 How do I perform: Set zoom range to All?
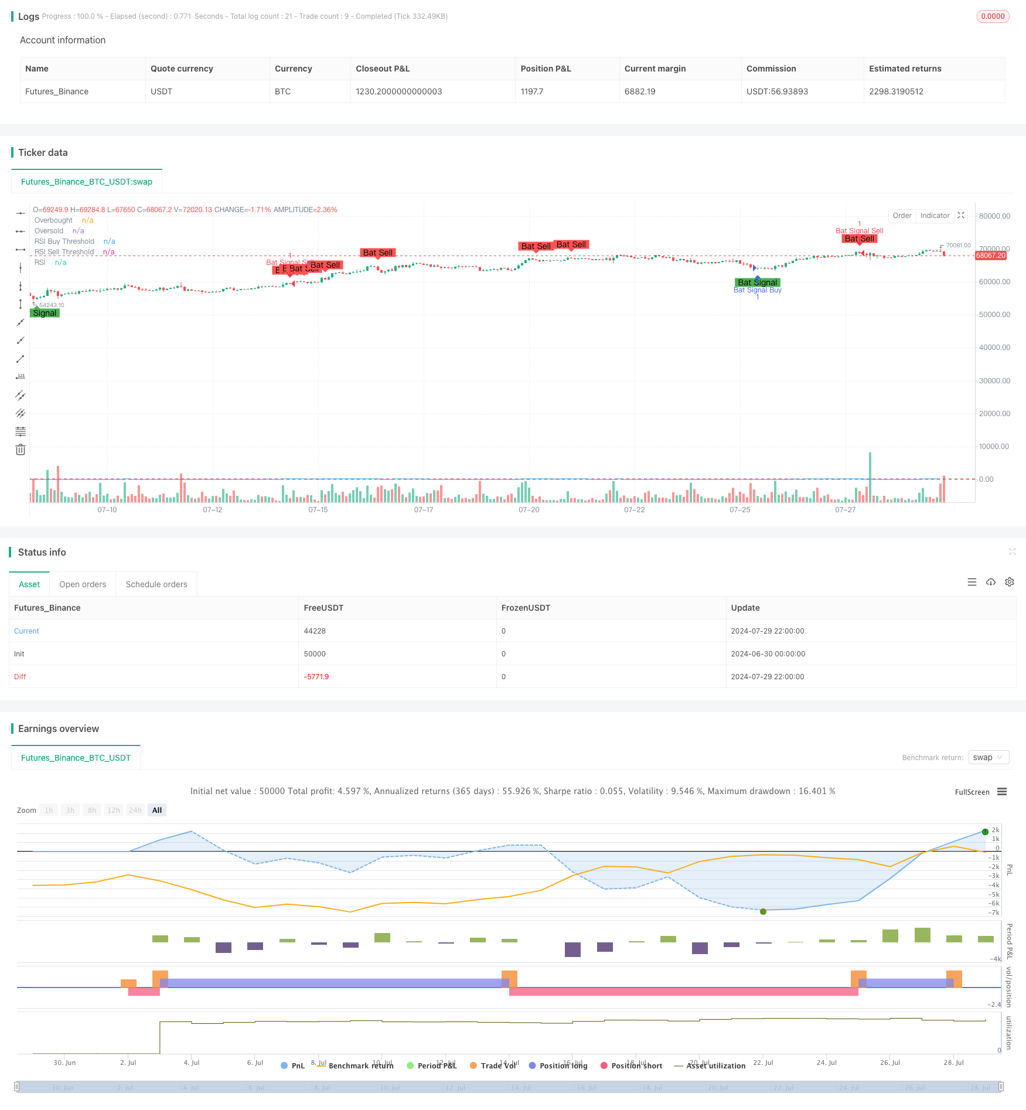[x=157, y=810]
